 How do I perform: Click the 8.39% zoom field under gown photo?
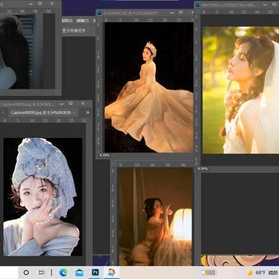[105, 155]
